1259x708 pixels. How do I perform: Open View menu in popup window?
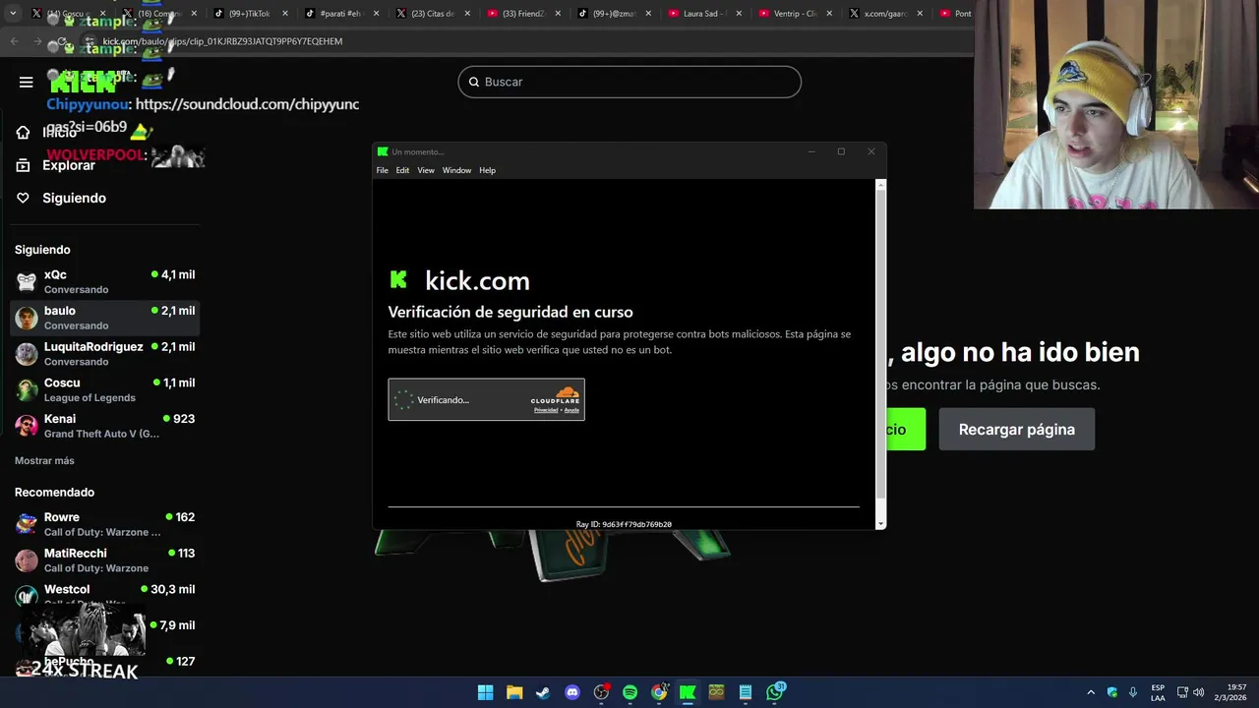426,170
